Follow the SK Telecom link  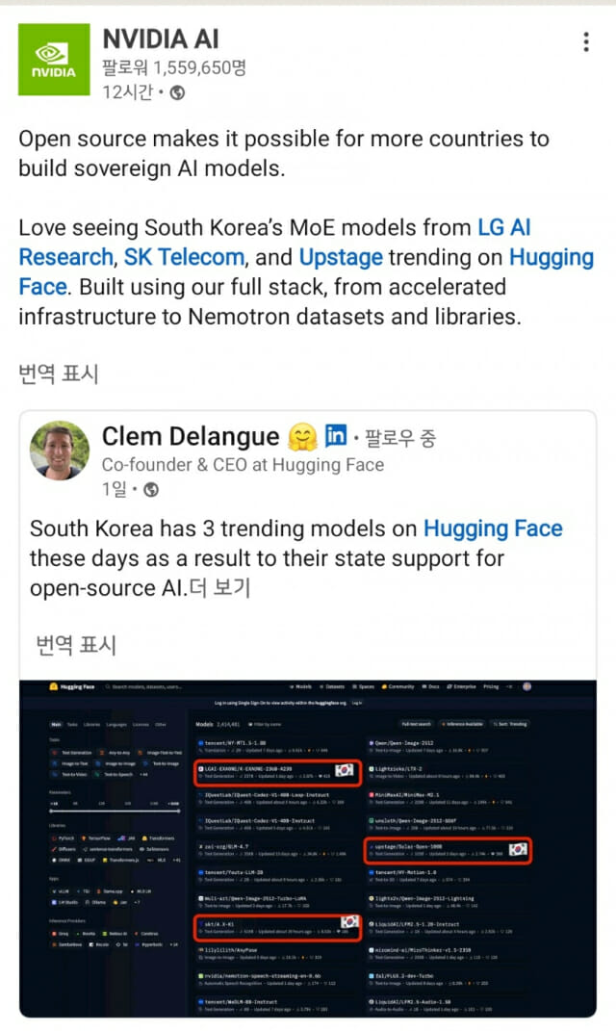point(183,258)
